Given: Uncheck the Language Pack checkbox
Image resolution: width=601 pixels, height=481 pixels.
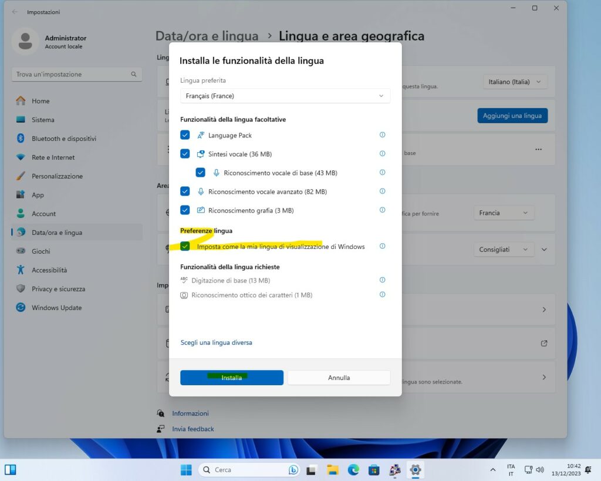Looking at the screenshot, I should click(185, 135).
